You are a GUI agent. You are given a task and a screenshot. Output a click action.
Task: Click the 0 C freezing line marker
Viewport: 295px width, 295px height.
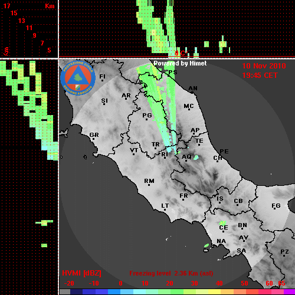181,53
